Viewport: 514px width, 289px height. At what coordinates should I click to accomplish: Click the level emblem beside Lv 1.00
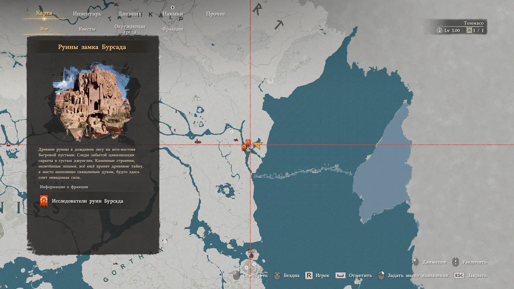click(x=439, y=30)
